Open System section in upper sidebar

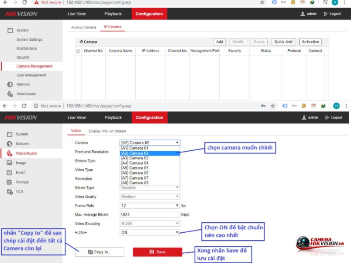coord(22,30)
